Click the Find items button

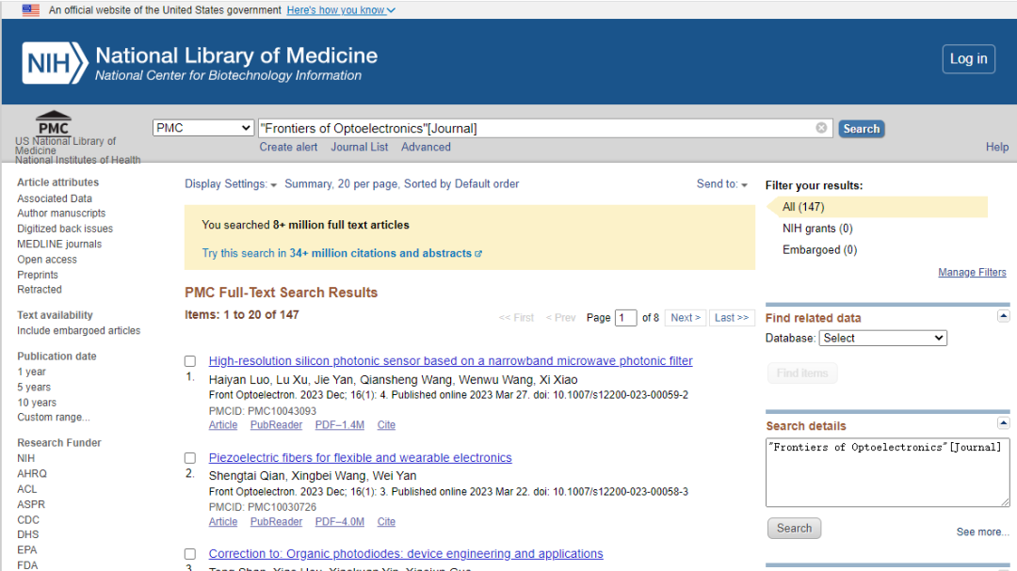(x=802, y=373)
